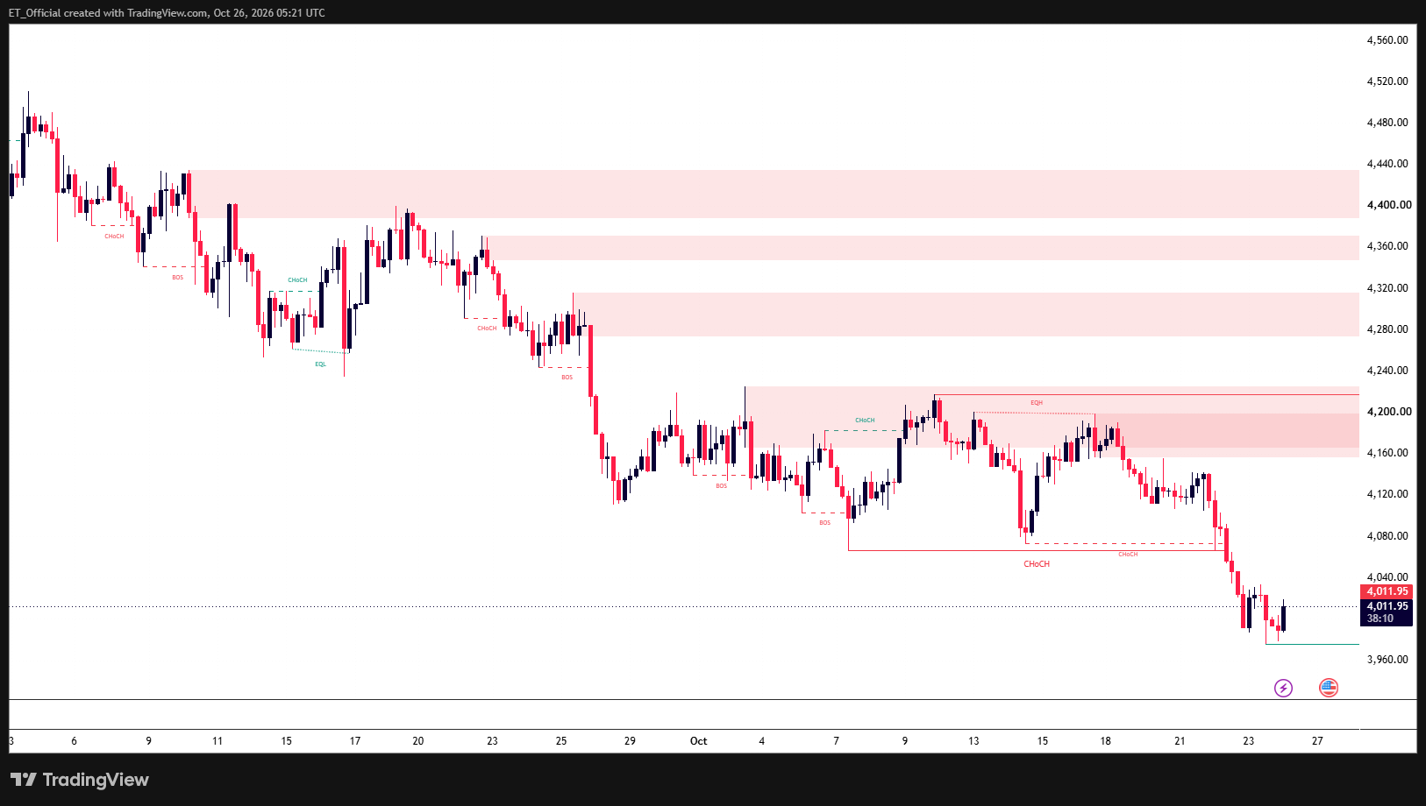Click the 20 date label on the time axis
The image size is (1426, 806).
[418, 741]
